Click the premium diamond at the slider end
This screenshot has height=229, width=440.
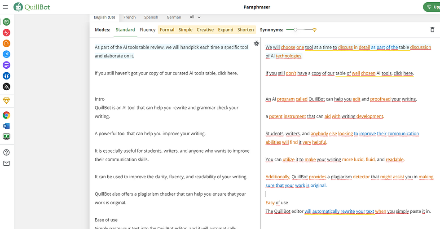coord(315,30)
